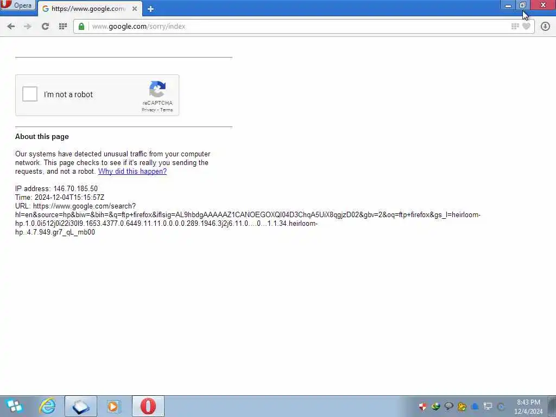Screen dimensions: 556x417
Task: Click the green globe download manager tray icon
Action: (x=436, y=406)
